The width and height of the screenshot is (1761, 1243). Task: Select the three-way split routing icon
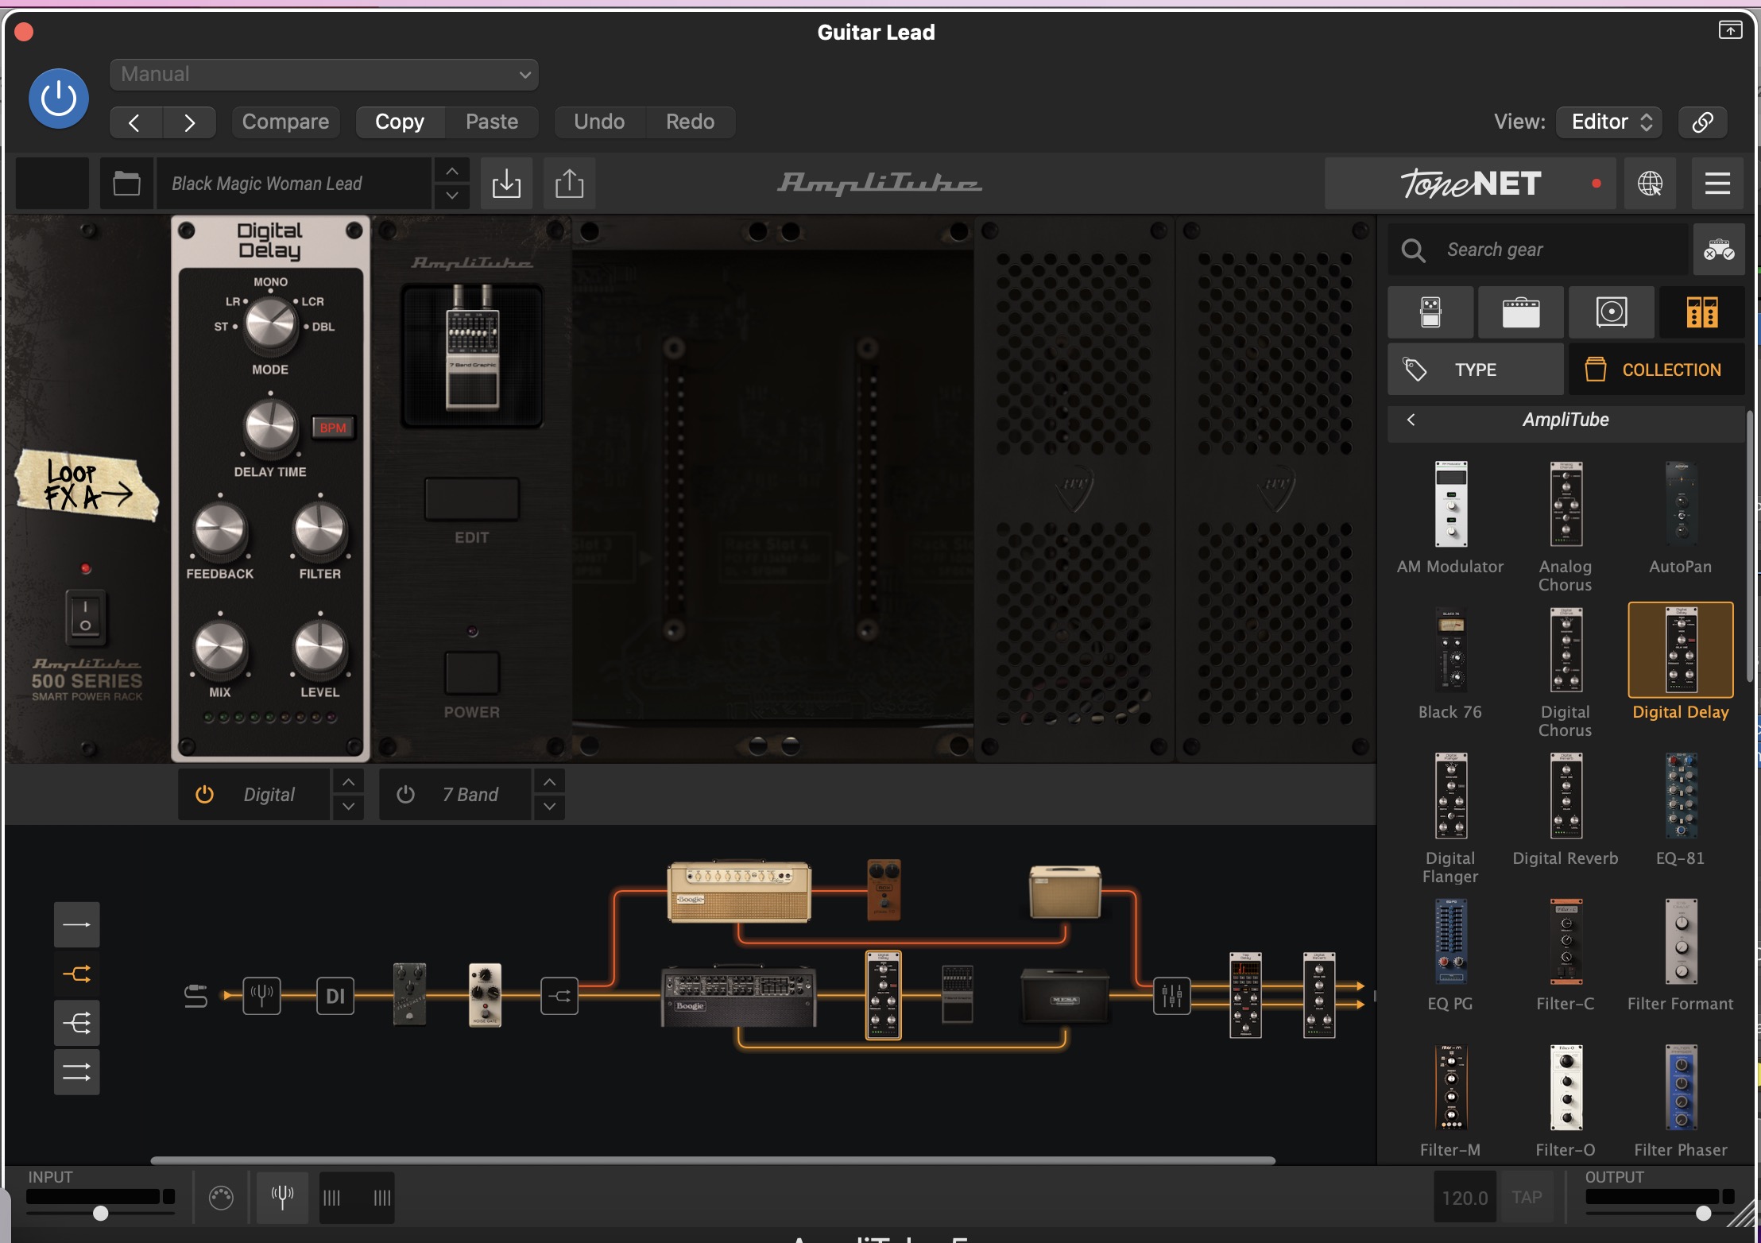(77, 1023)
